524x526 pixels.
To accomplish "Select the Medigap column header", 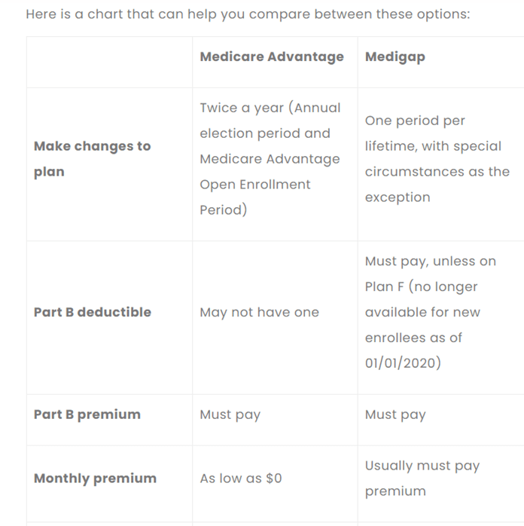I will pos(395,57).
